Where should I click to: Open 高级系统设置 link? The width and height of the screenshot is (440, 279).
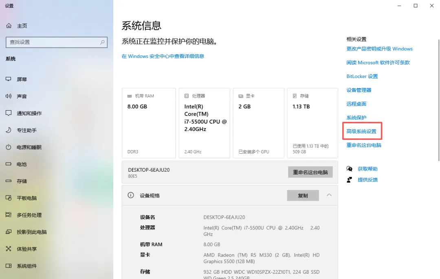(361, 131)
